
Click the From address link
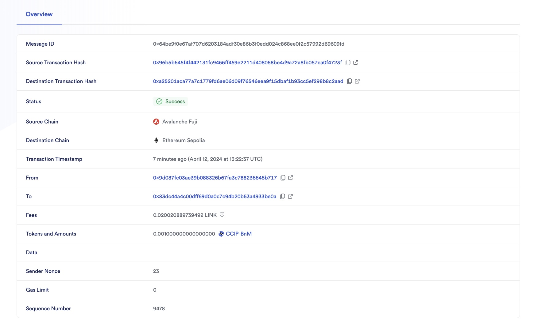click(x=215, y=178)
